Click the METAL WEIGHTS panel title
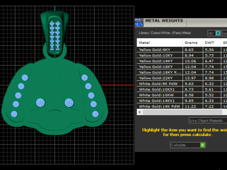Viewport: 227px width, 170px height. click(164, 21)
